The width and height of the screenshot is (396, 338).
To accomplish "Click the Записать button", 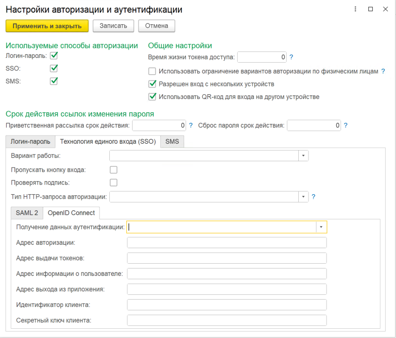I will [113, 26].
